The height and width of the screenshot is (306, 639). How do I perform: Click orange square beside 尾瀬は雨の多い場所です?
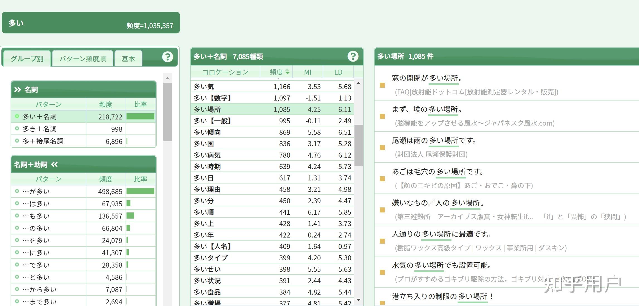click(x=382, y=148)
